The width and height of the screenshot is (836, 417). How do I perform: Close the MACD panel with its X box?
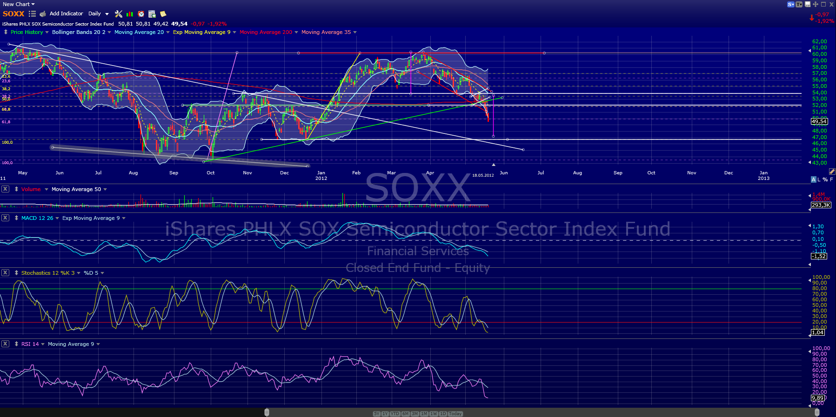click(5, 218)
